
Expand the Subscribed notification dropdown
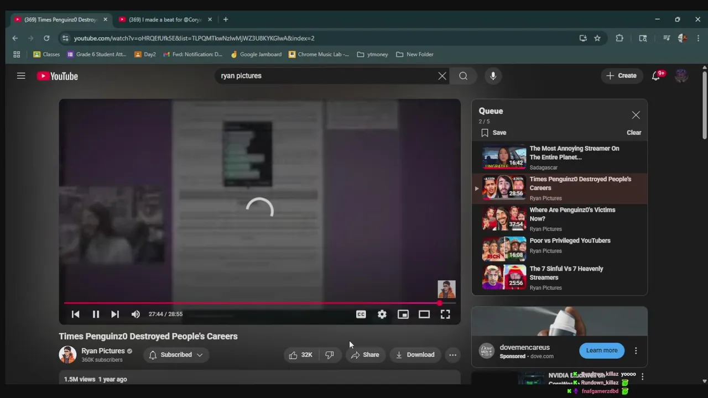pos(176,355)
